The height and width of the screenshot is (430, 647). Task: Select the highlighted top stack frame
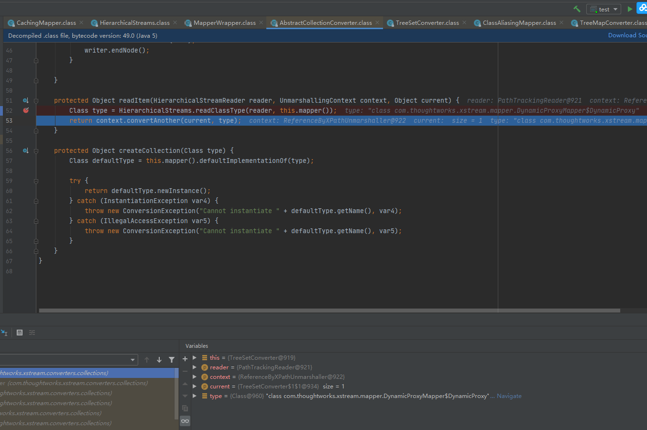click(87, 373)
